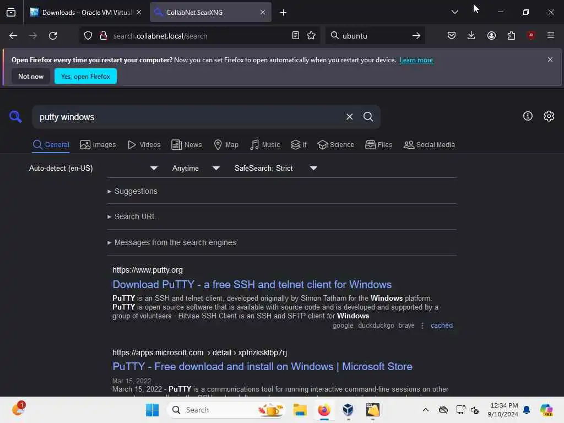Show hidden system tray icons chevron
The width and height of the screenshot is (564, 423).
426,410
